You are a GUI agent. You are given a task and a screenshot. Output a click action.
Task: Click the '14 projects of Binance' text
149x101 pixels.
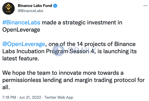tap(106, 44)
